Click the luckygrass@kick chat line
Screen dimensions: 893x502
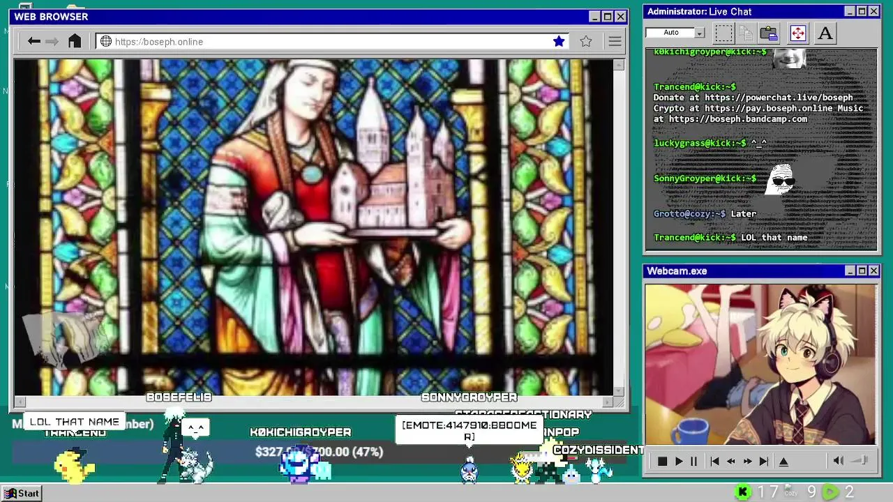point(710,143)
